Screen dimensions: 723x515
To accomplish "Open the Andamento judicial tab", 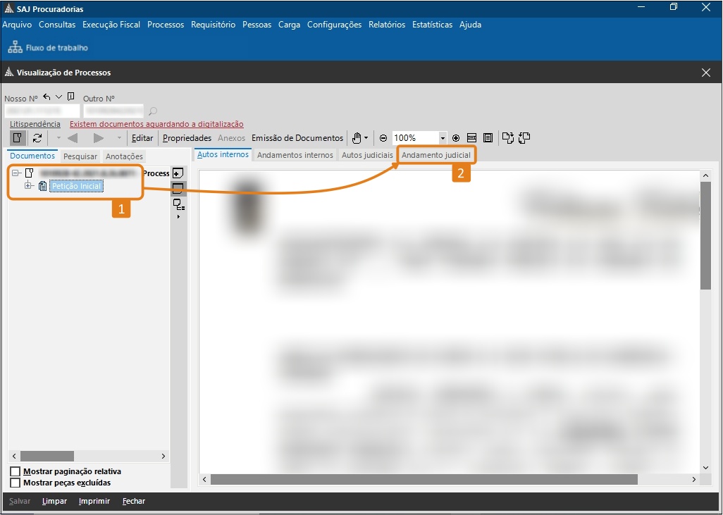I will pyautogui.click(x=435, y=155).
